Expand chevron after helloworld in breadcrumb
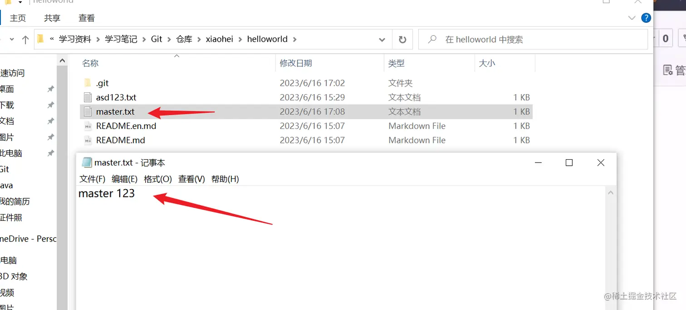The height and width of the screenshot is (310, 686). 295,39
